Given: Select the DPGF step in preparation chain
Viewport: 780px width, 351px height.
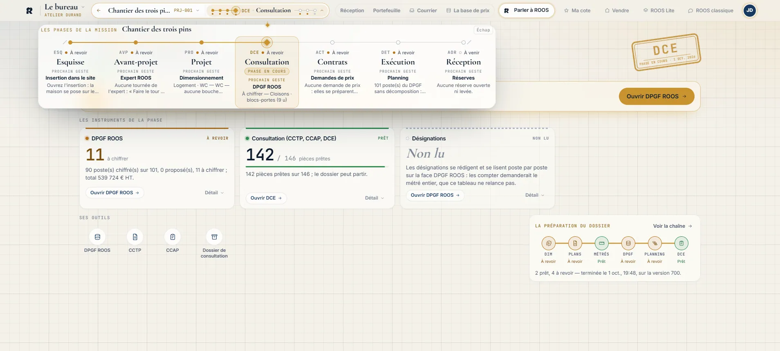Looking at the screenshot, I should pos(628,243).
